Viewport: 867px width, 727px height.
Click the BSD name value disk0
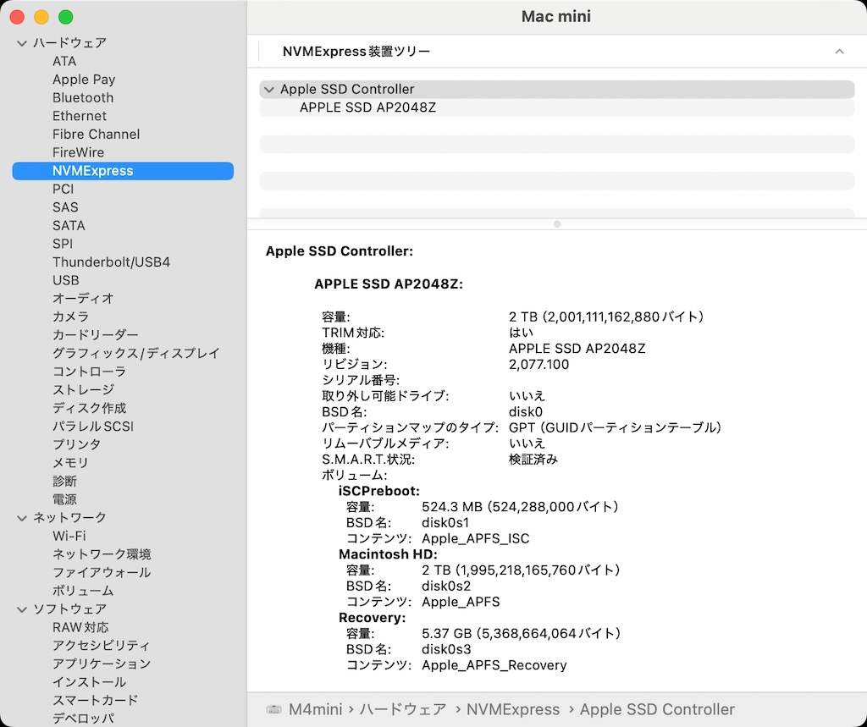(x=525, y=412)
